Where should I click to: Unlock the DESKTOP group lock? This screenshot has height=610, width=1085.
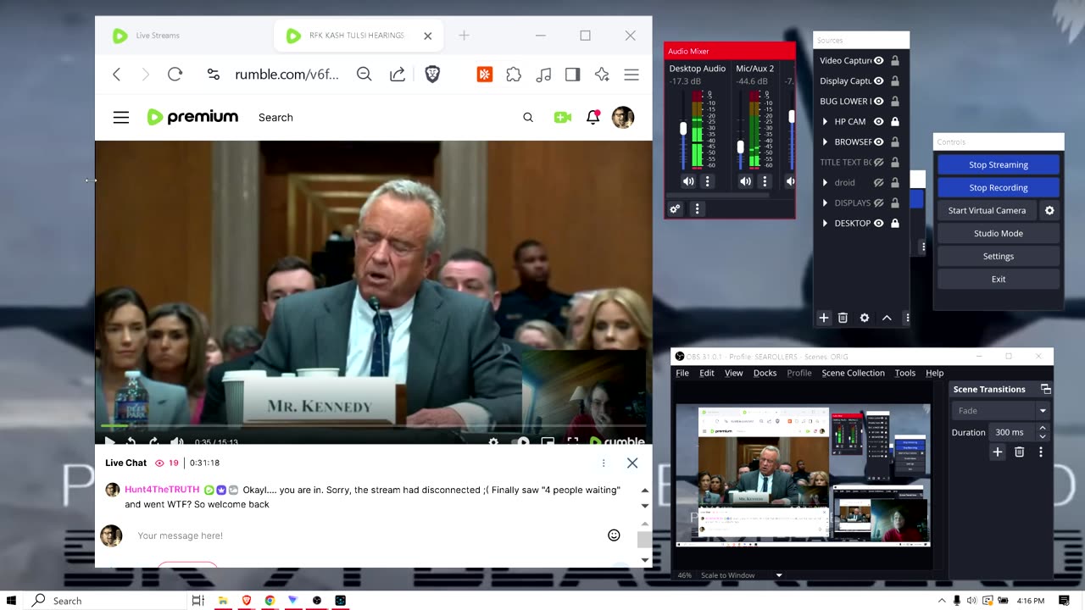[x=894, y=223]
